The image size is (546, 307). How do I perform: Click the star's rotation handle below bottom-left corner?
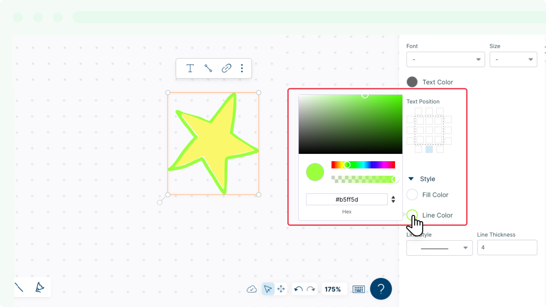[x=160, y=203]
